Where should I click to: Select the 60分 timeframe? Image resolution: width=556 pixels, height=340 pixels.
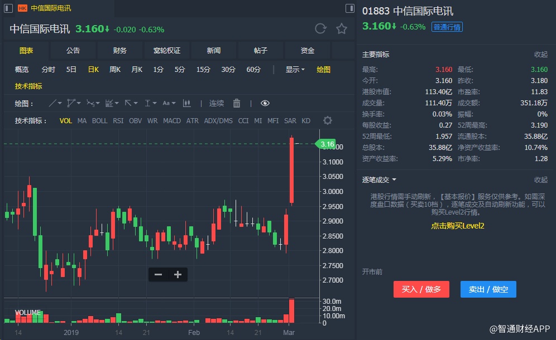coord(253,70)
